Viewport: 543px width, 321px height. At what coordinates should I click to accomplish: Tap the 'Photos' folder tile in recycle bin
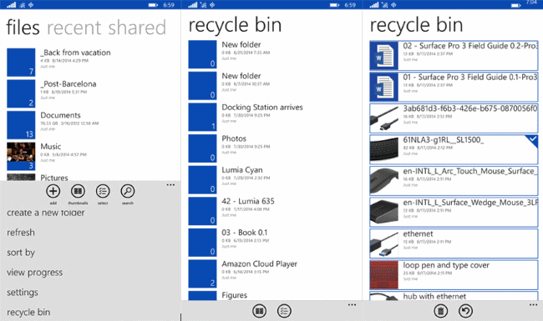click(x=203, y=148)
